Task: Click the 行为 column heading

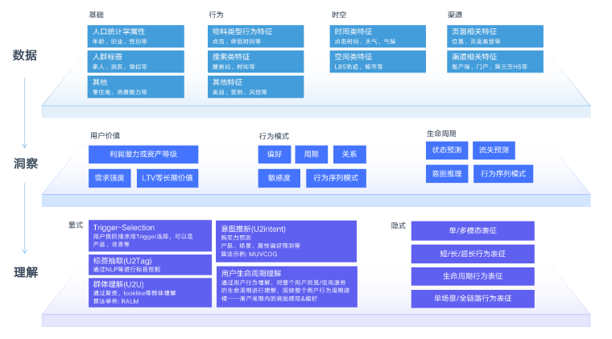Action: pyautogui.click(x=216, y=14)
